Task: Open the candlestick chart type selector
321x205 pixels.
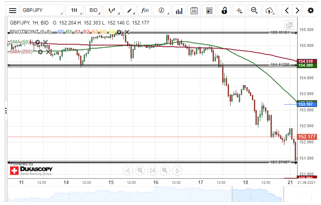Action: 112,10
